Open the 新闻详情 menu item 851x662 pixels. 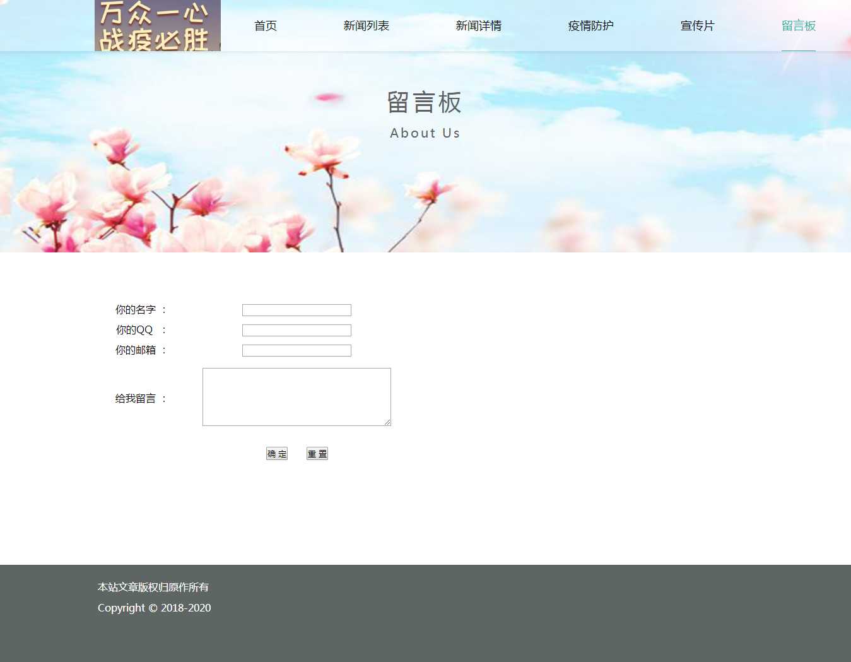pyautogui.click(x=479, y=26)
